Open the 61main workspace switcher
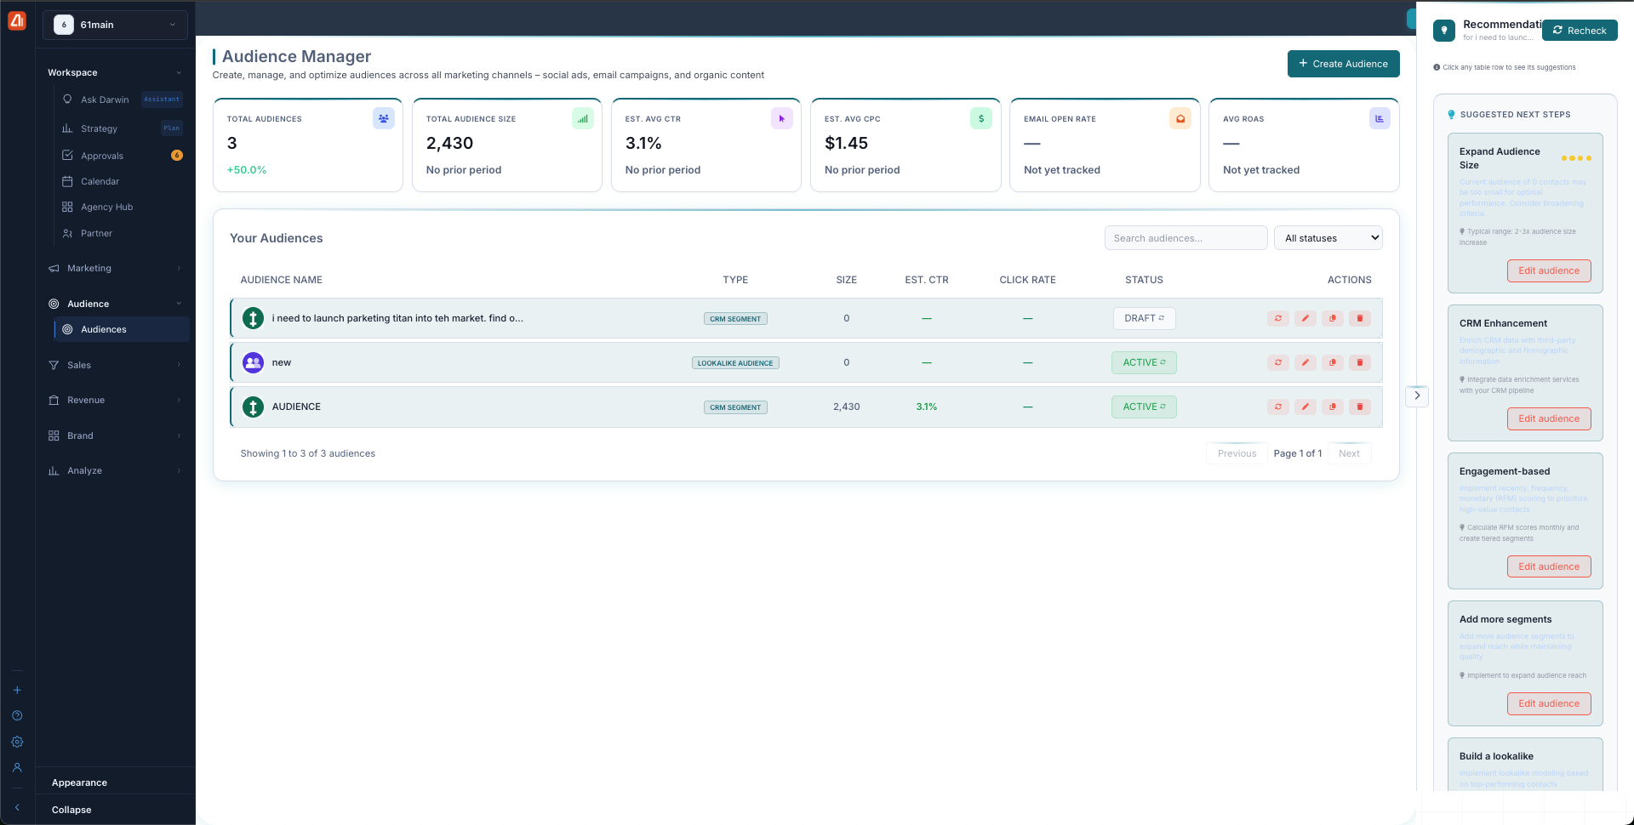Viewport: 1634px width, 825px height. [x=116, y=25]
